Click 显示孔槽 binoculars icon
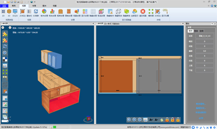 [165, 13]
